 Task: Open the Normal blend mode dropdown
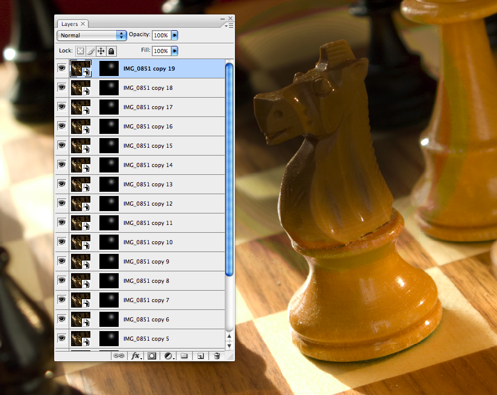click(92, 35)
